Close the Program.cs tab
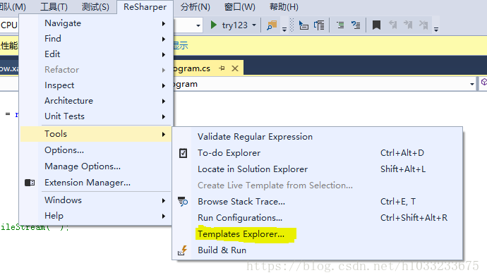Screen dimensions: 487x280 pyautogui.click(x=235, y=68)
